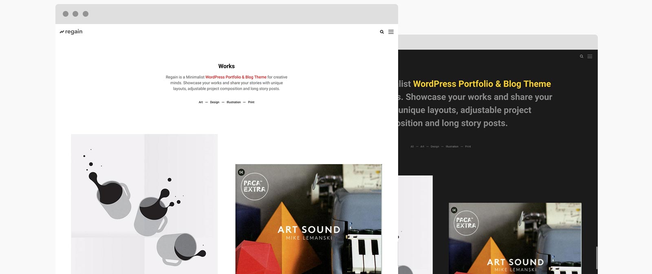Click the search icon in dark theme
The width and height of the screenshot is (652, 274).
[582, 57]
